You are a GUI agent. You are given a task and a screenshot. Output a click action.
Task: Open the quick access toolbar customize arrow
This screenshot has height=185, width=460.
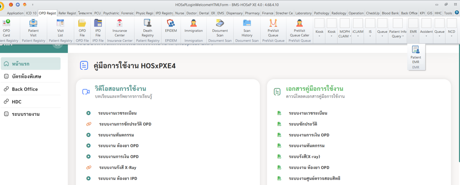click(x=33, y=5)
